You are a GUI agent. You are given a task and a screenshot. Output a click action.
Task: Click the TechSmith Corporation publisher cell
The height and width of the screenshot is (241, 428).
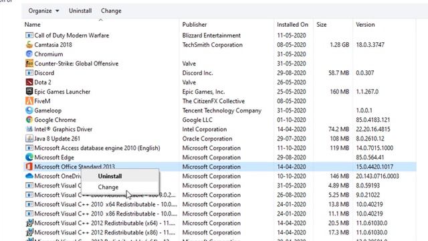point(213,45)
